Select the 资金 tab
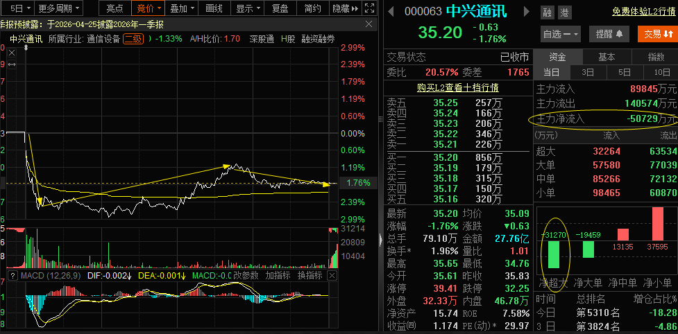The width and height of the screenshot is (678, 334). (558, 57)
